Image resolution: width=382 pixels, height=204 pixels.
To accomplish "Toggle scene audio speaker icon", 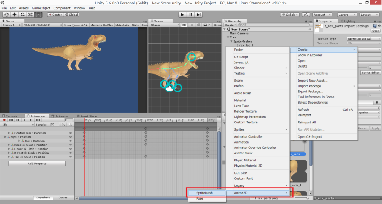I will (x=198, y=25).
